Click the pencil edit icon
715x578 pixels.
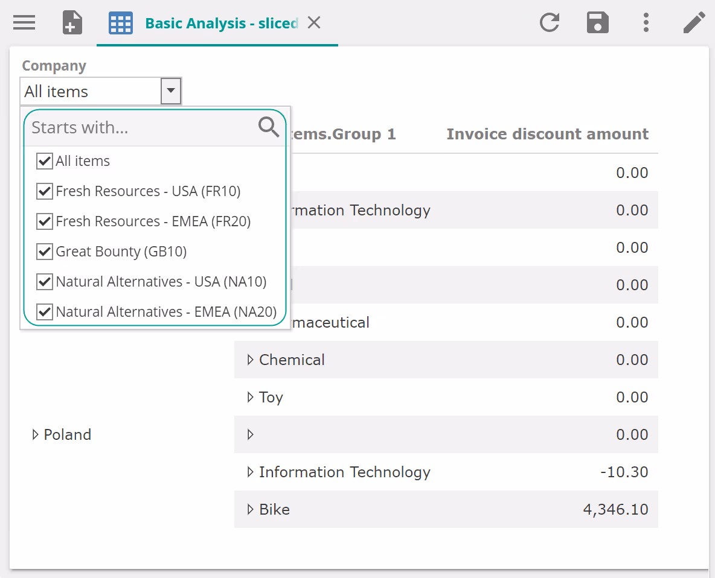694,23
